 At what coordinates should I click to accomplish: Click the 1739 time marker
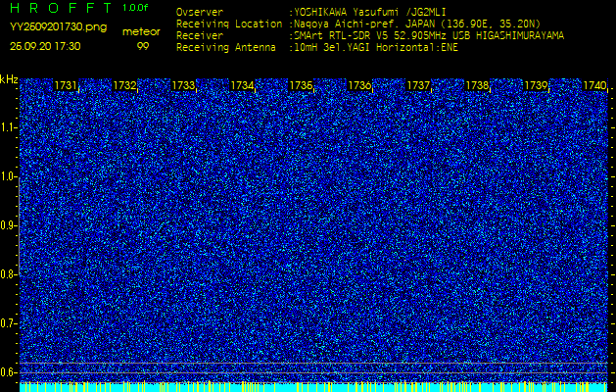(x=537, y=85)
